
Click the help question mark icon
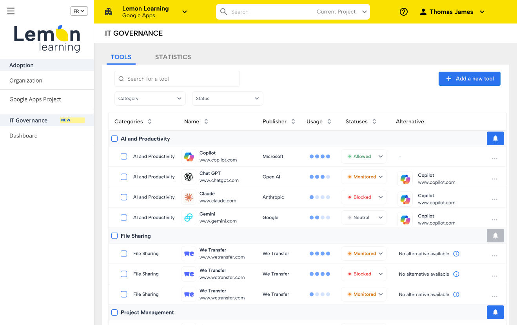pyautogui.click(x=403, y=12)
